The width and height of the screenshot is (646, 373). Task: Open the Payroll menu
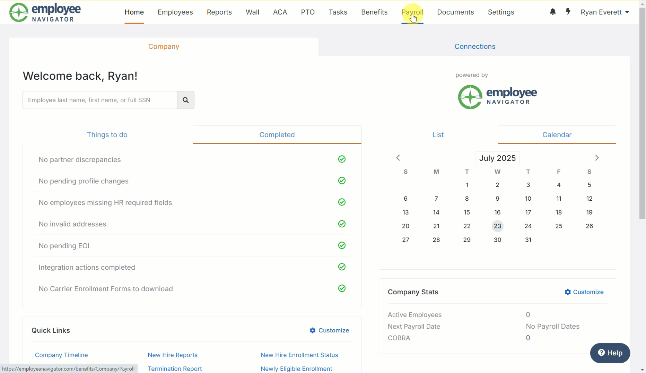(x=412, y=12)
